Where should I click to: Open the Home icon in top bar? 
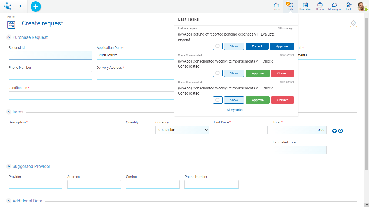click(276, 6)
